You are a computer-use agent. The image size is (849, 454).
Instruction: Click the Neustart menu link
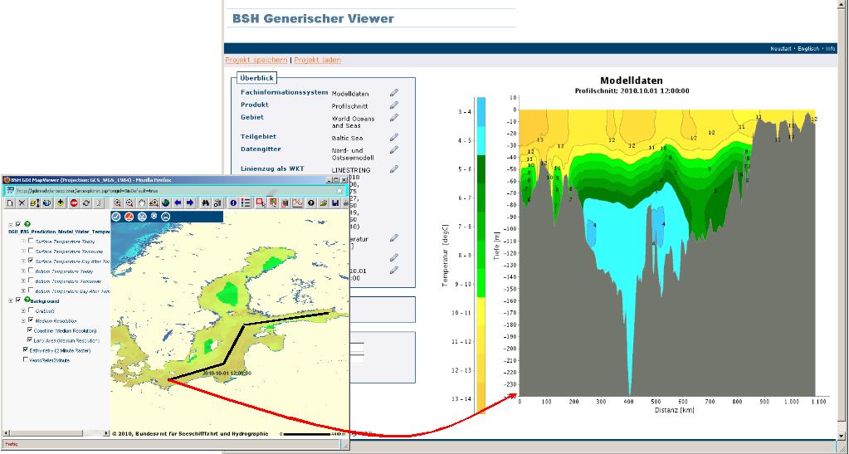781,49
